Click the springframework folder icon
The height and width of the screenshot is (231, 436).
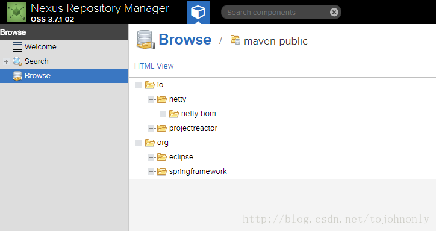pyautogui.click(x=162, y=171)
